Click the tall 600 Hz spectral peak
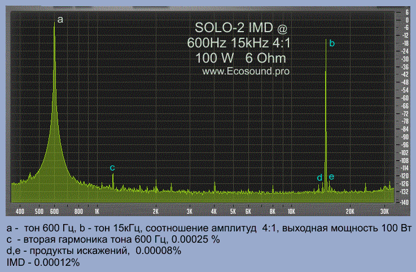 click(x=54, y=112)
